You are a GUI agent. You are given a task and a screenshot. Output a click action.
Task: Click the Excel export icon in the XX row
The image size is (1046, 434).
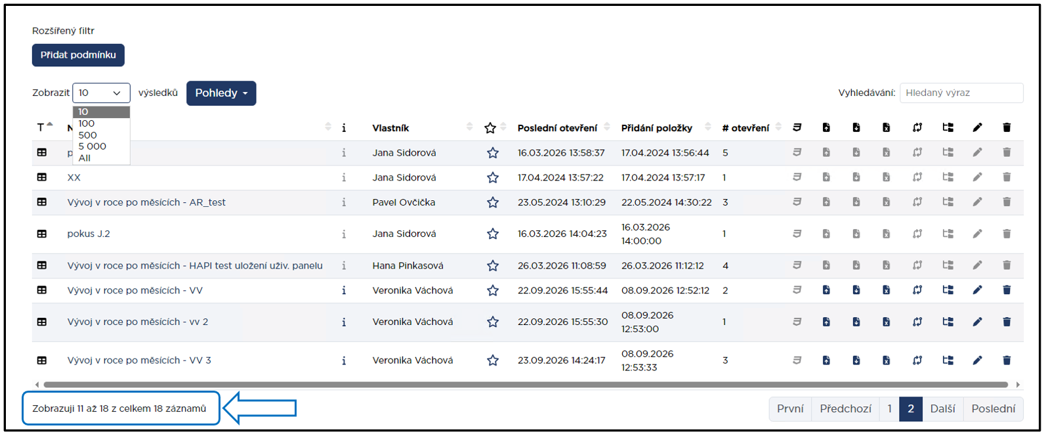(x=886, y=177)
